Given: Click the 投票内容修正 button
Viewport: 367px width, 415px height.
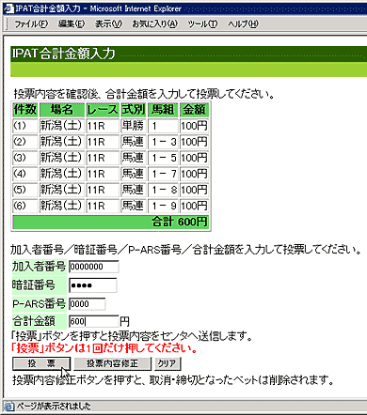Looking at the screenshot, I should tap(112, 363).
